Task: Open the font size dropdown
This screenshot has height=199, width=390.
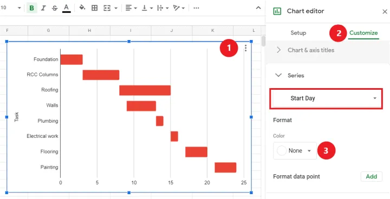Action: [x=19, y=8]
